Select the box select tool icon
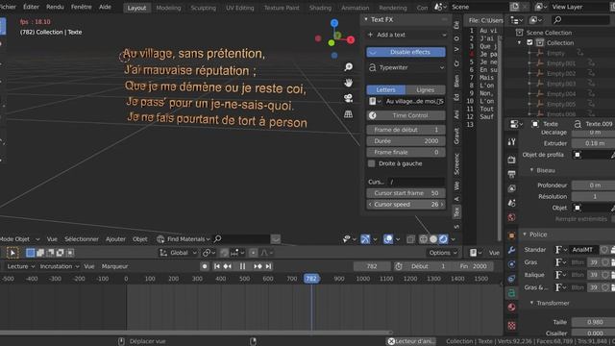The width and height of the screenshot is (615, 346). pyautogui.click(x=12, y=253)
